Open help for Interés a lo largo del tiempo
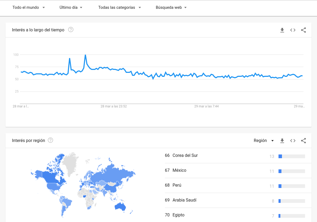This screenshot has width=317, height=222. [x=71, y=30]
